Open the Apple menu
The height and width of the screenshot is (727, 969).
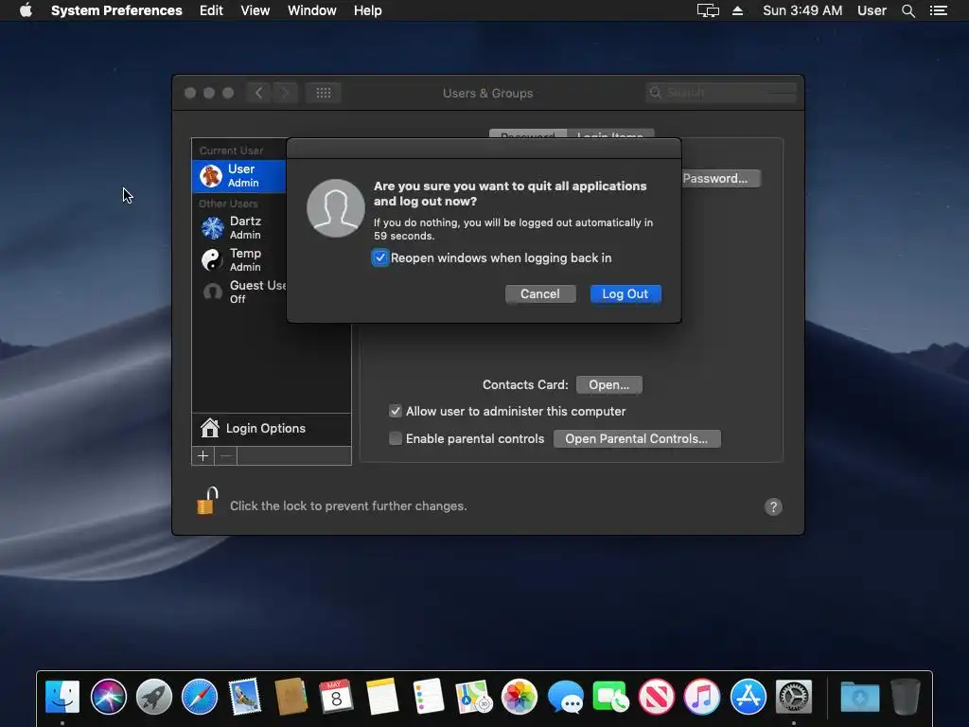[x=26, y=10]
